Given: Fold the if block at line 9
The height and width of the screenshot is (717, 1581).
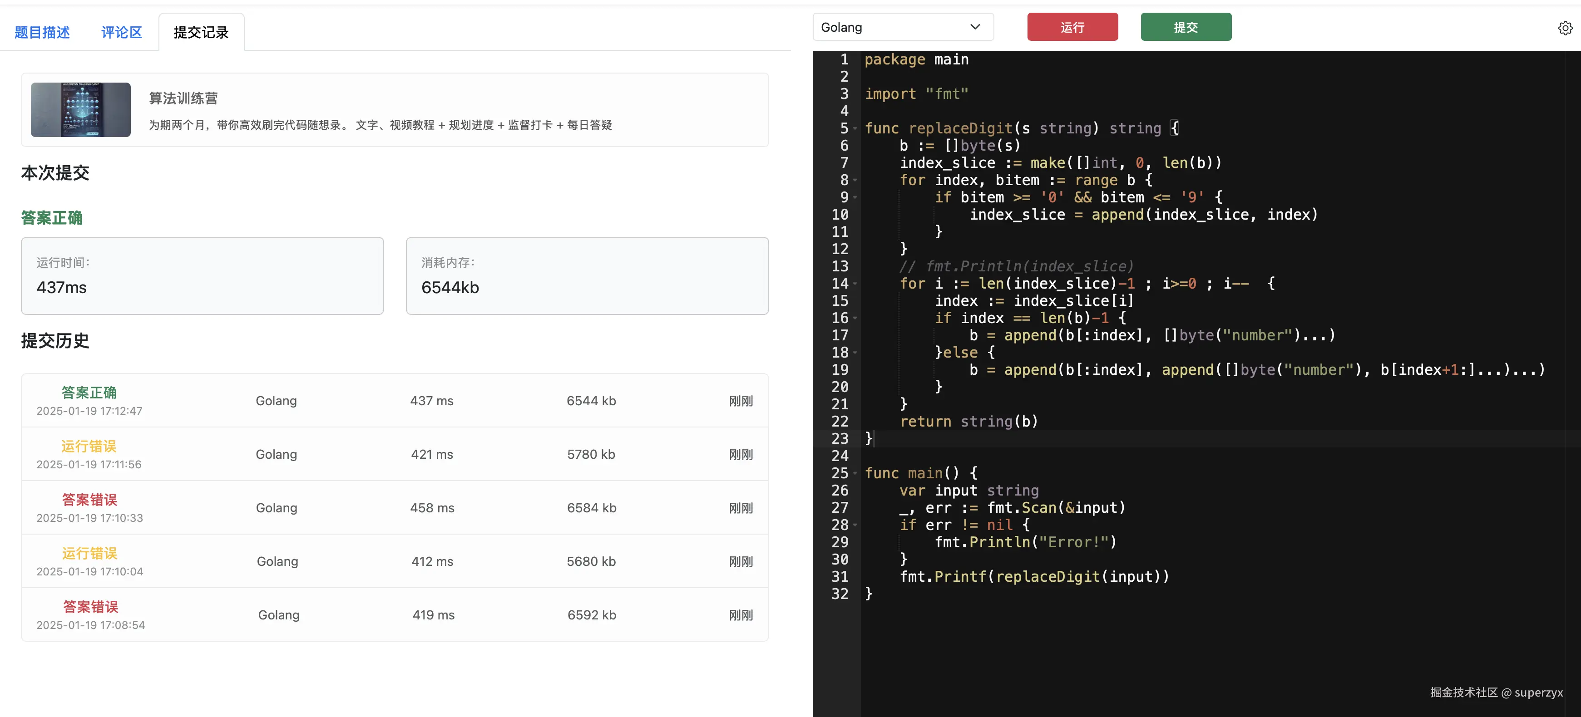Looking at the screenshot, I should (855, 197).
